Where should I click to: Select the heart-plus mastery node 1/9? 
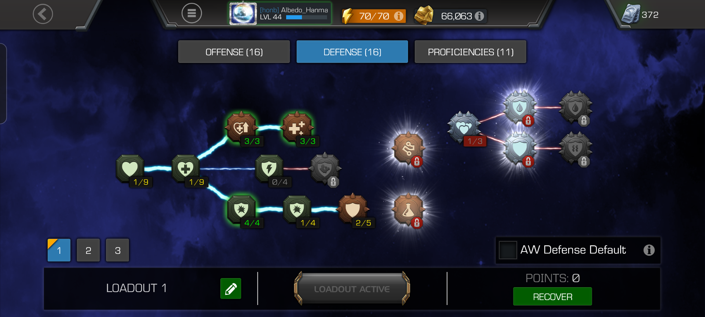[186, 169]
